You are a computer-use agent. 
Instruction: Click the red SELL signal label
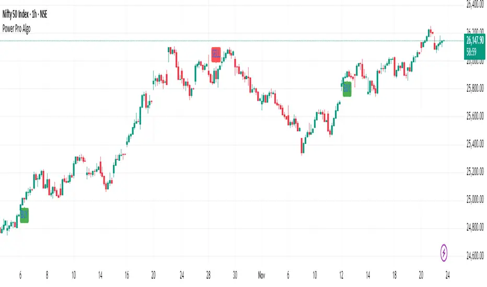click(x=216, y=52)
